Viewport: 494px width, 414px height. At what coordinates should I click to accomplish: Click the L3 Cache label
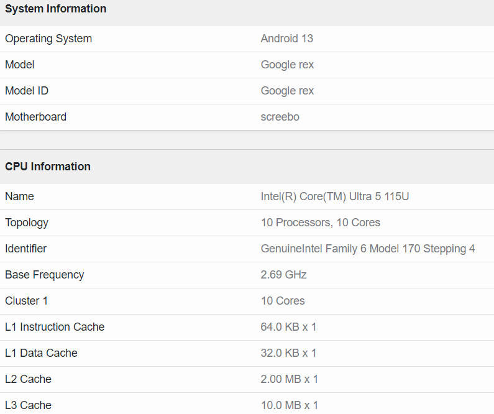pos(29,405)
